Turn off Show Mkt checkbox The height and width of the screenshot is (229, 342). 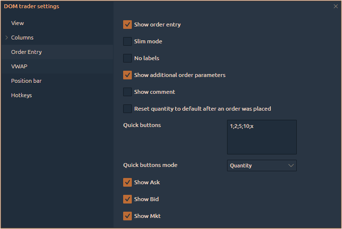pos(127,216)
